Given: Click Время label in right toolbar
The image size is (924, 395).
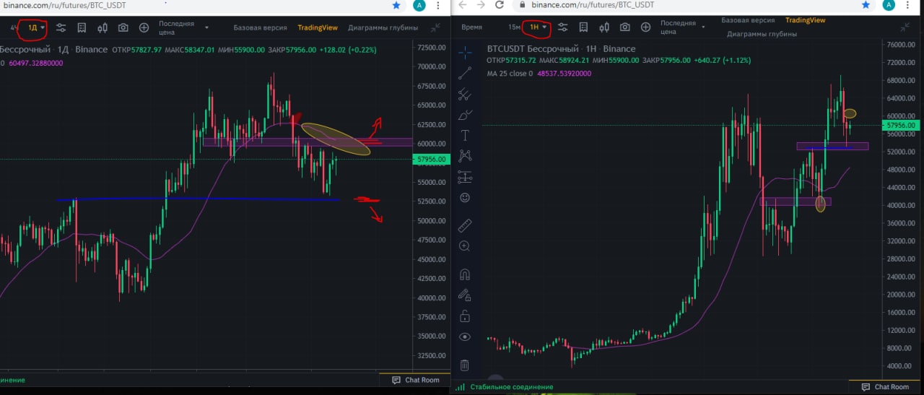Looking at the screenshot, I should (471, 27).
